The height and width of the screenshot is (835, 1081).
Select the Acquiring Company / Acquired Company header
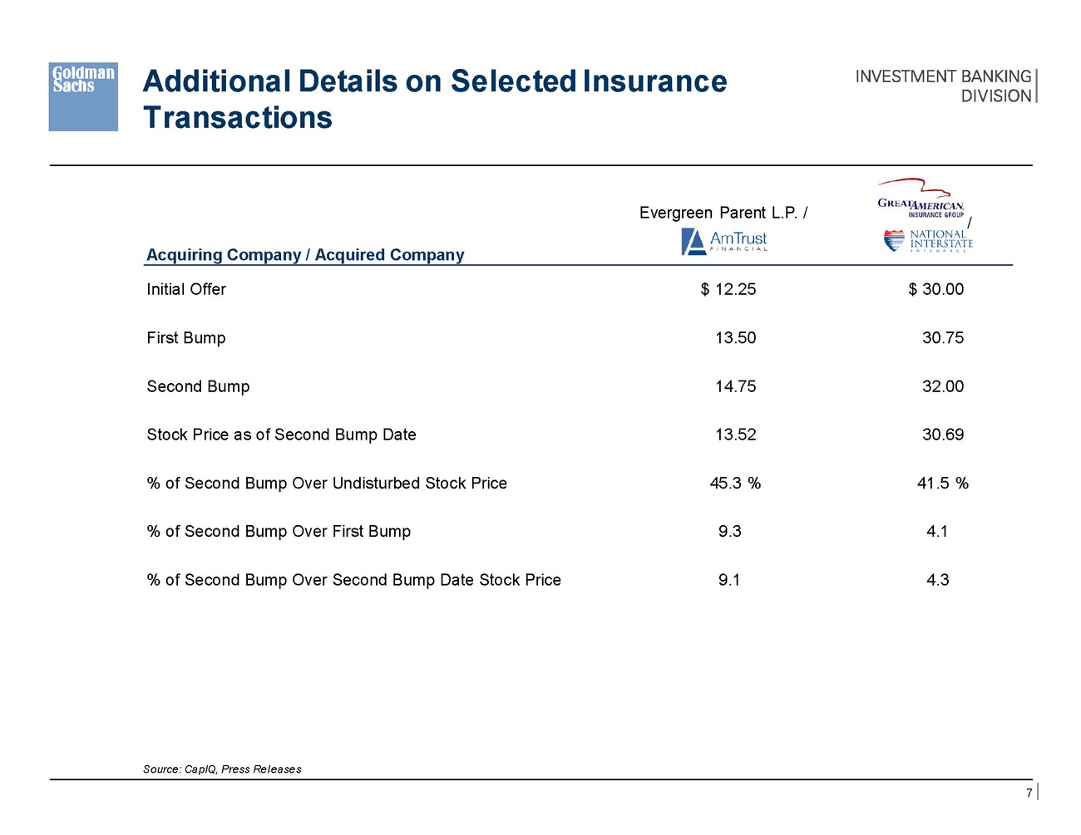pos(305,255)
